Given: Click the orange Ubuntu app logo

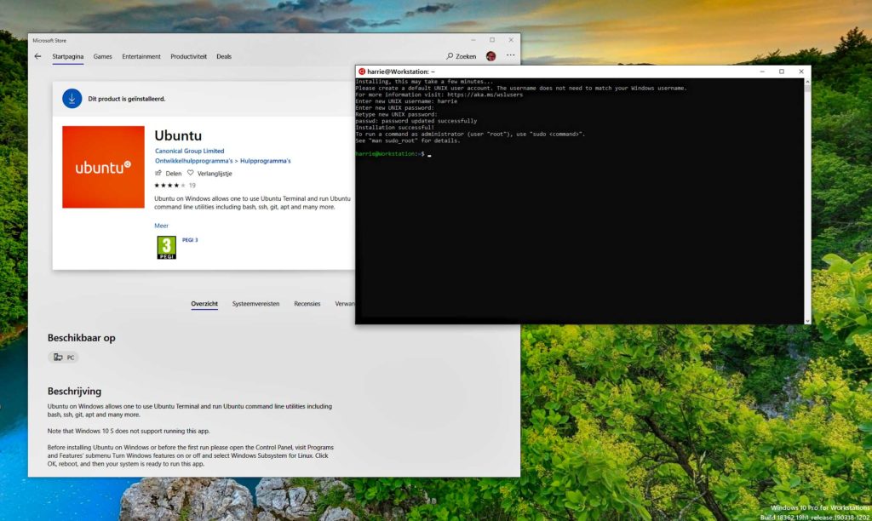Looking at the screenshot, I should coord(103,167).
